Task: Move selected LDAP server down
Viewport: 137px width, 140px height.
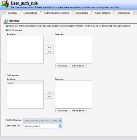Action: [78, 111]
